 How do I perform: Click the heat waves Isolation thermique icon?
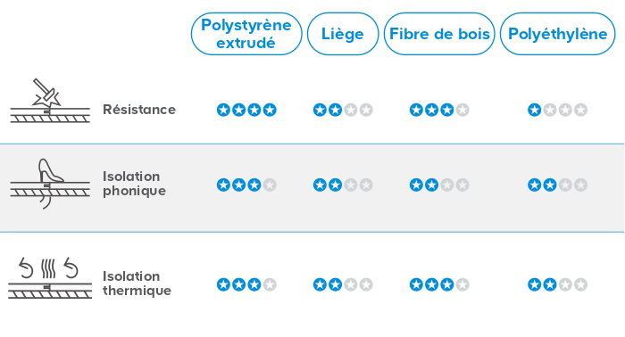tap(50, 278)
